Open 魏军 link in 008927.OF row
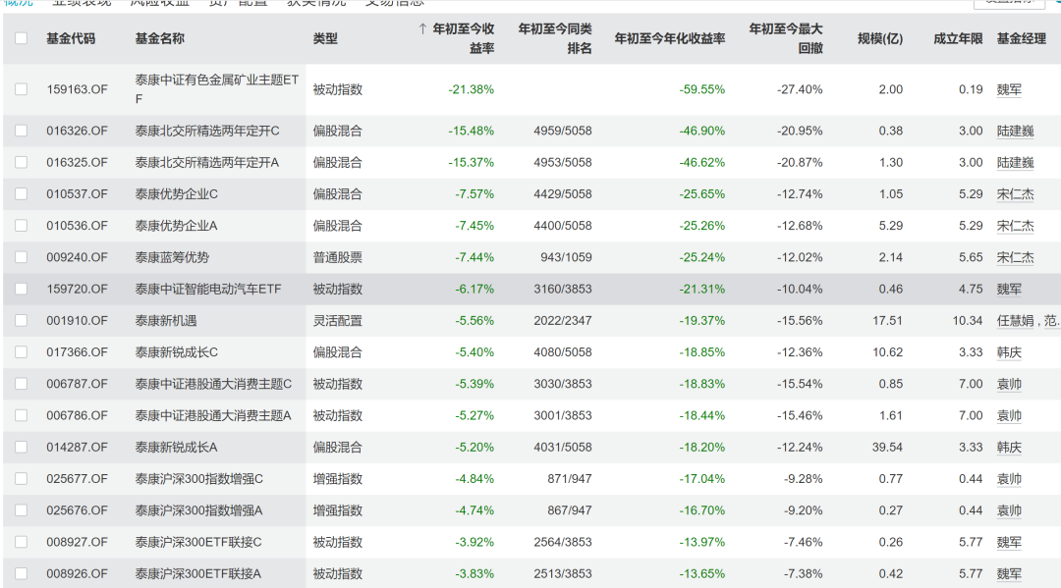This screenshot has height=588, width=1061. pyautogui.click(x=1009, y=542)
